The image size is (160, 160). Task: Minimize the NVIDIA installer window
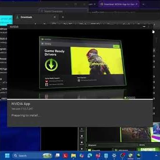click(x=144, y=27)
